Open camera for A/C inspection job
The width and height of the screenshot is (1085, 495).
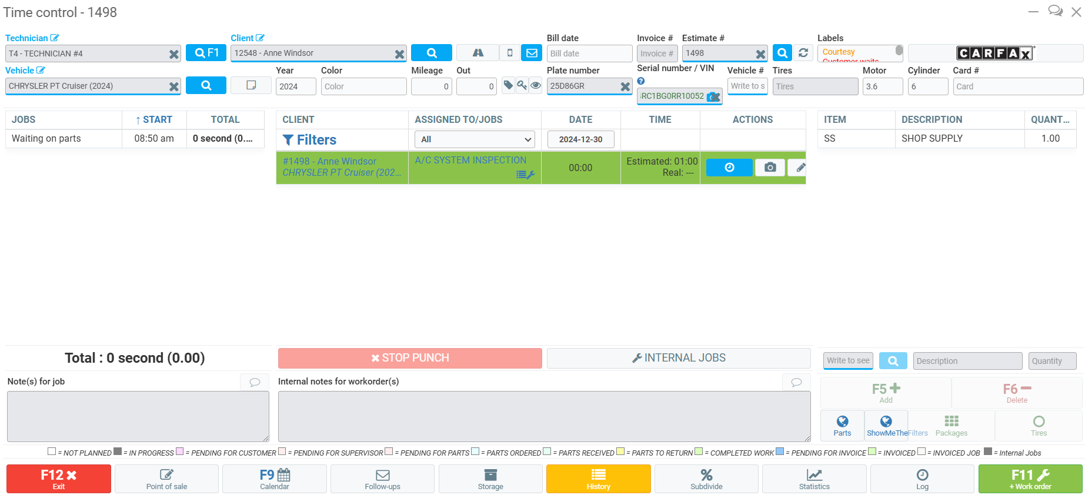pyautogui.click(x=770, y=168)
